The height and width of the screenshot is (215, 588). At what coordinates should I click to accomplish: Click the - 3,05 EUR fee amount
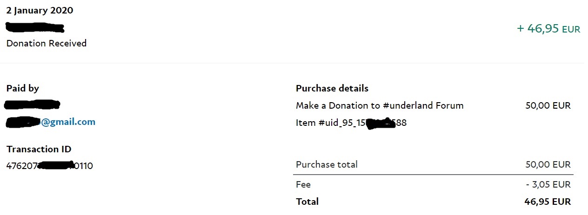[x=548, y=184]
